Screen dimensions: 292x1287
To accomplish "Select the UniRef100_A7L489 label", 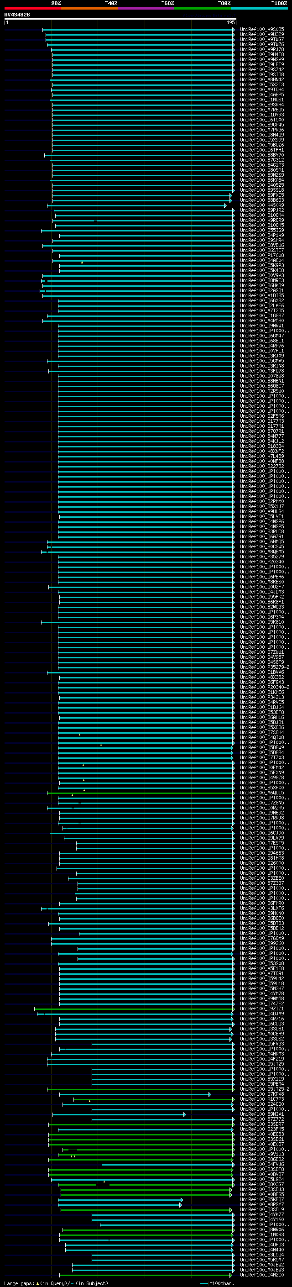I will [262, 456].
